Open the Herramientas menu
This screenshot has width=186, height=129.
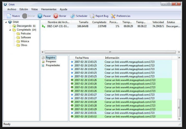coord(49,9)
